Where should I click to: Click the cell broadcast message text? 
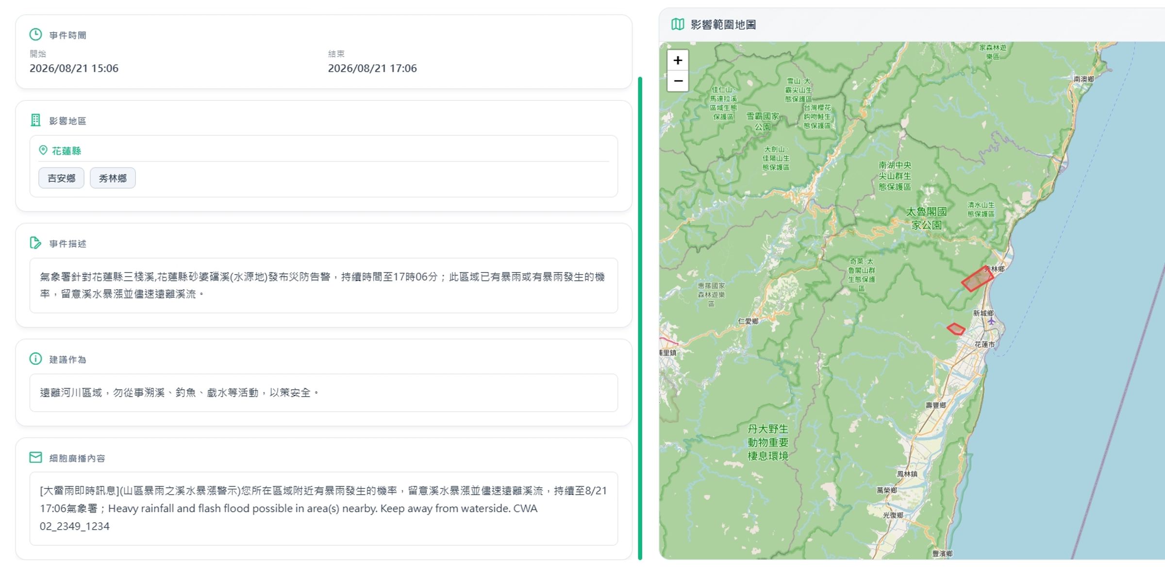pos(324,508)
